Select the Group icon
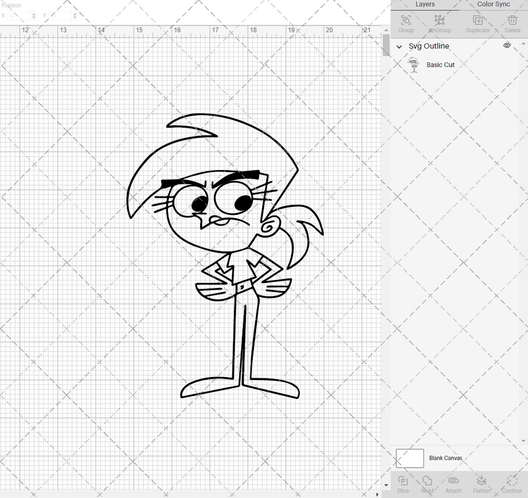Viewport: 528px width, 498px height. tap(405, 22)
